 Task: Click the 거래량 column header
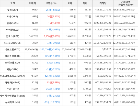tap(103, 3)
